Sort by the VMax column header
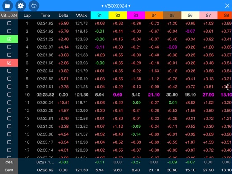 click(82, 16)
